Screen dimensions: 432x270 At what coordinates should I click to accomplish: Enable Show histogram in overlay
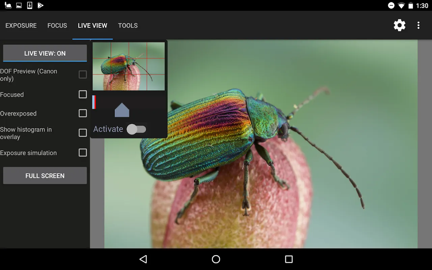83,133
